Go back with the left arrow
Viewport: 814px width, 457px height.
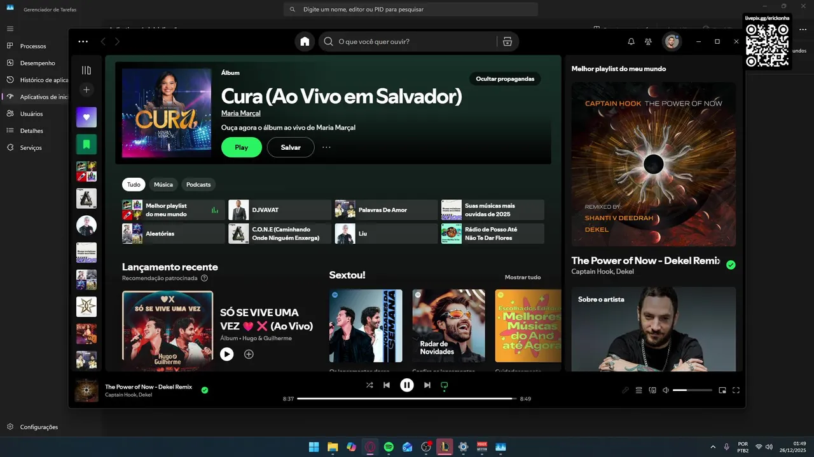[103, 41]
